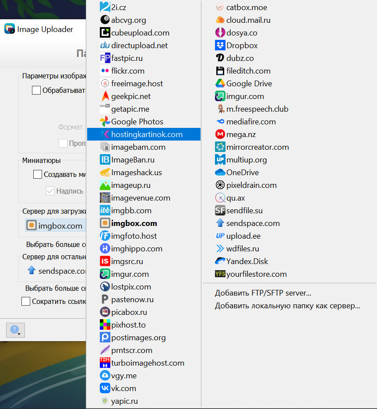Image resolution: width=377 pixels, height=409 pixels.
Task: Choose lostpix.com from the server list
Action: coord(144,287)
